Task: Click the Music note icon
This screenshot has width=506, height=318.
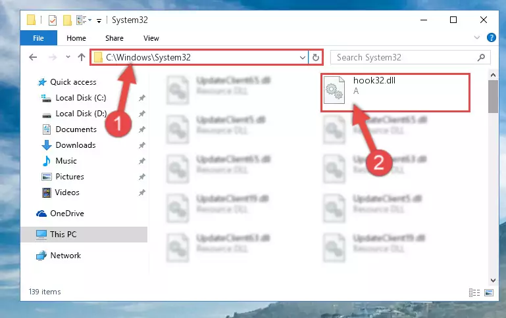Action: click(47, 161)
